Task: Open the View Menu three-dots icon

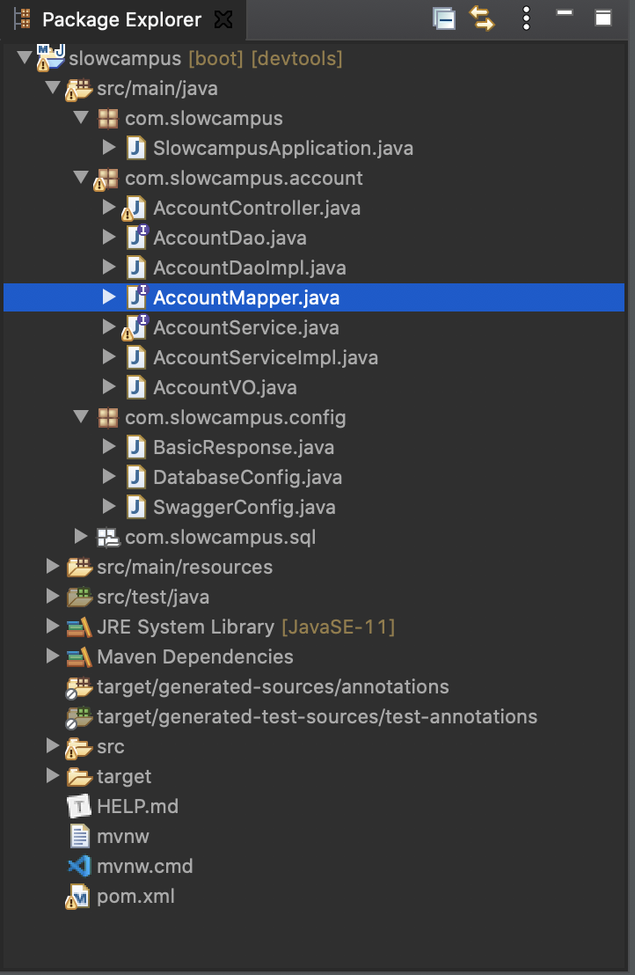Action: click(526, 18)
